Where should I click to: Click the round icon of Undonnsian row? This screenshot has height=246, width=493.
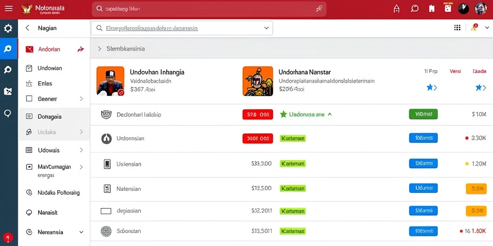click(106, 138)
